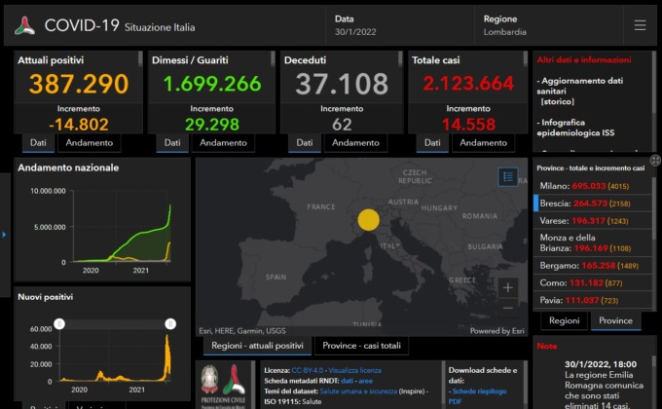This screenshot has width=662, height=409.
Task: Select the Regioni - attuali positivi map tab
Action: pyautogui.click(x=258, y=346)
